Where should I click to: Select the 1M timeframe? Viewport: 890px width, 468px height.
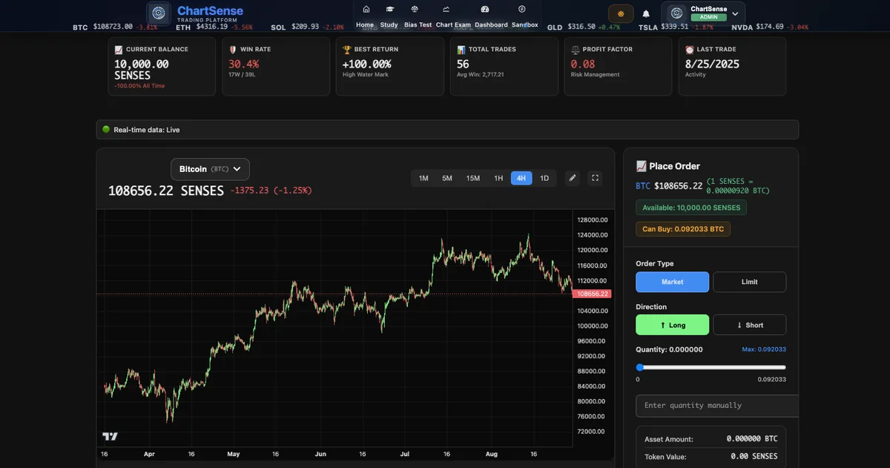click(x=423, y=178)
